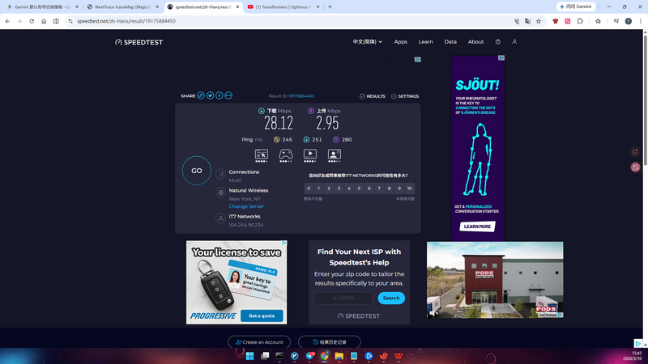This screenshot has width=648, height=364.
Task: Open the RESULTS page
Action: click(x=373, y=96)
